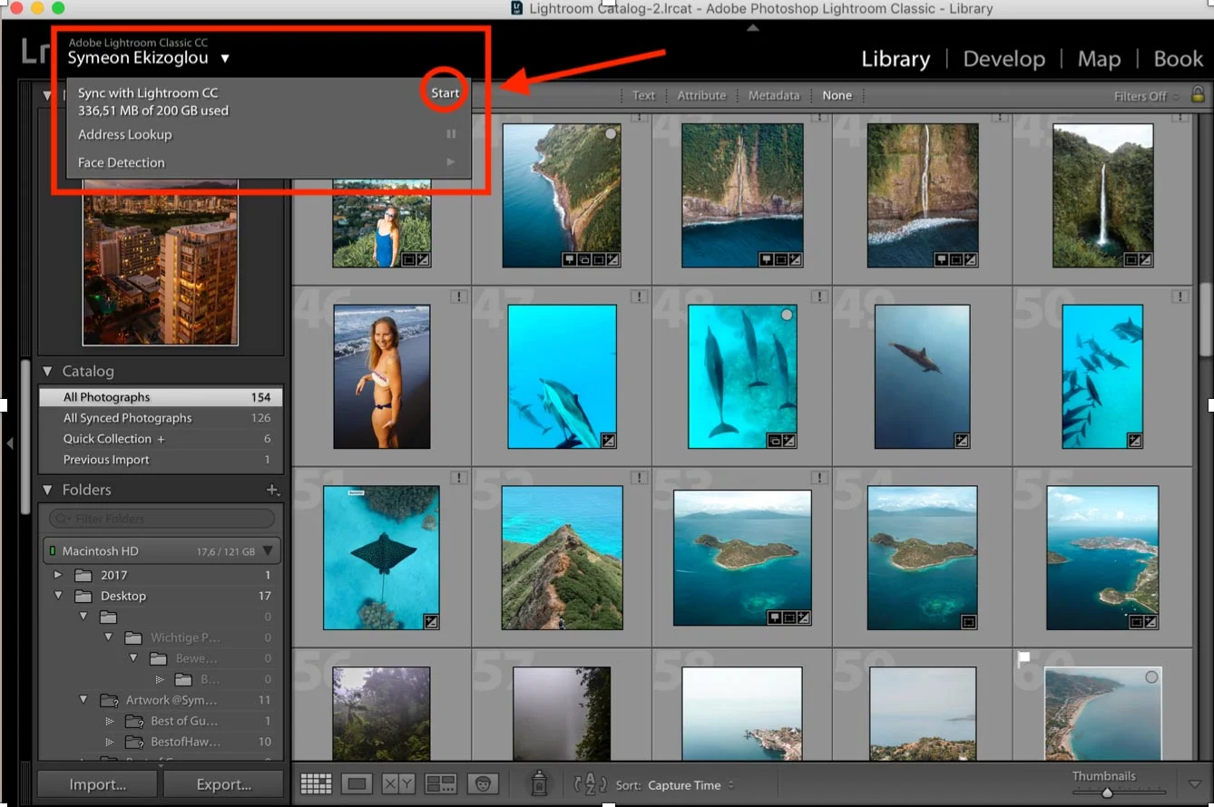The image size is (1214, 807).
Task: Select All Photographs in Catalog
Action: pos(161,397)
